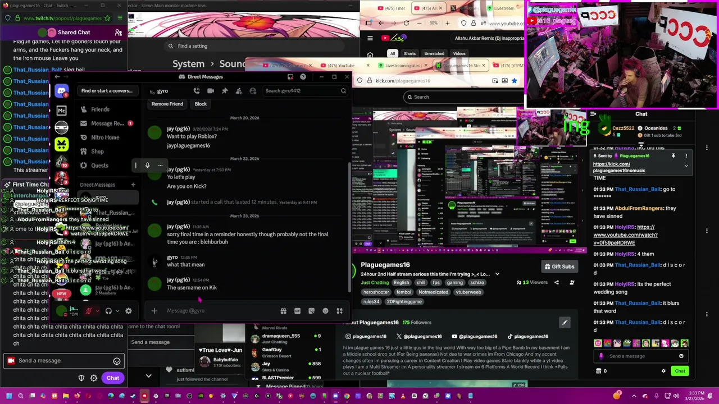Open the Mc server in Discord sidebar

[x=62, y=111]
